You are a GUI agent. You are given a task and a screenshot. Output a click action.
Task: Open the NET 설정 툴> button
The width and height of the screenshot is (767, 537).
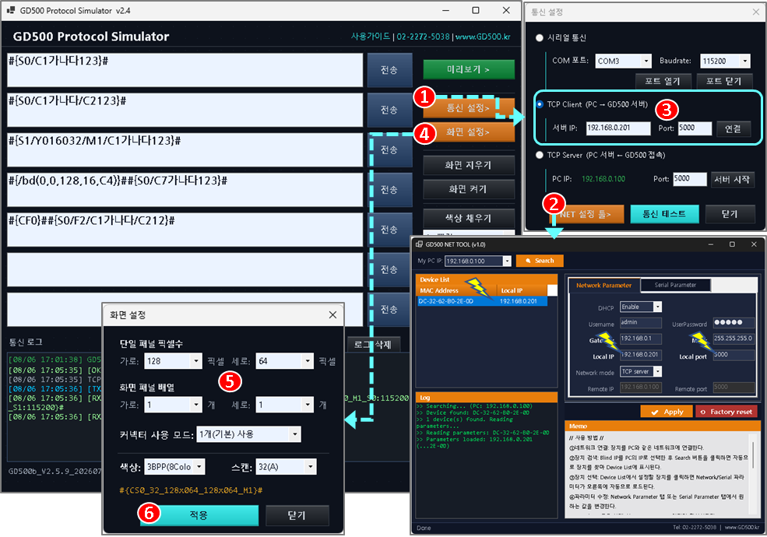pyautogui.click(x=586, y=214)
